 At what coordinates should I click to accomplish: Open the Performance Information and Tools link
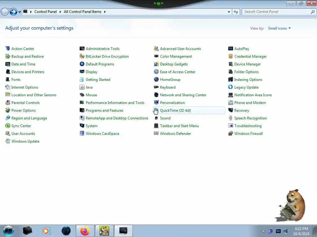115,102
